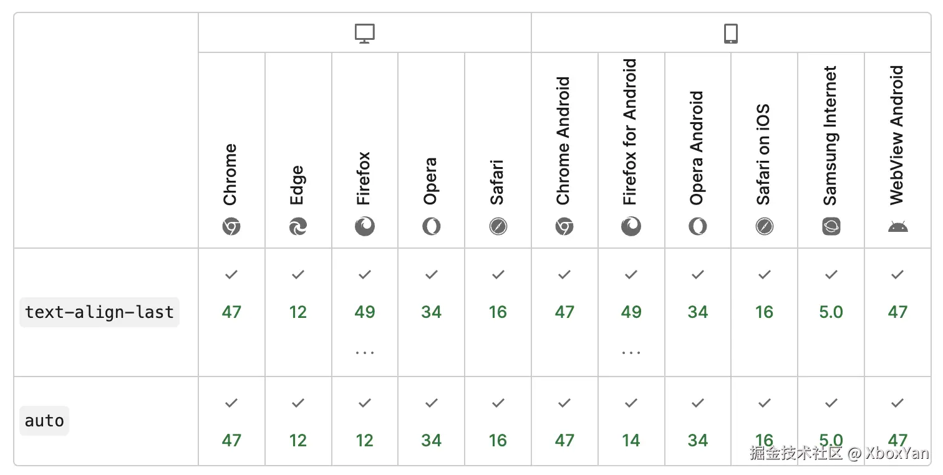Image resolution: width=943 pixels, height=475 pixels.
Task: Expand Chrome 47 text-align-last support cell
Action: 231,312
